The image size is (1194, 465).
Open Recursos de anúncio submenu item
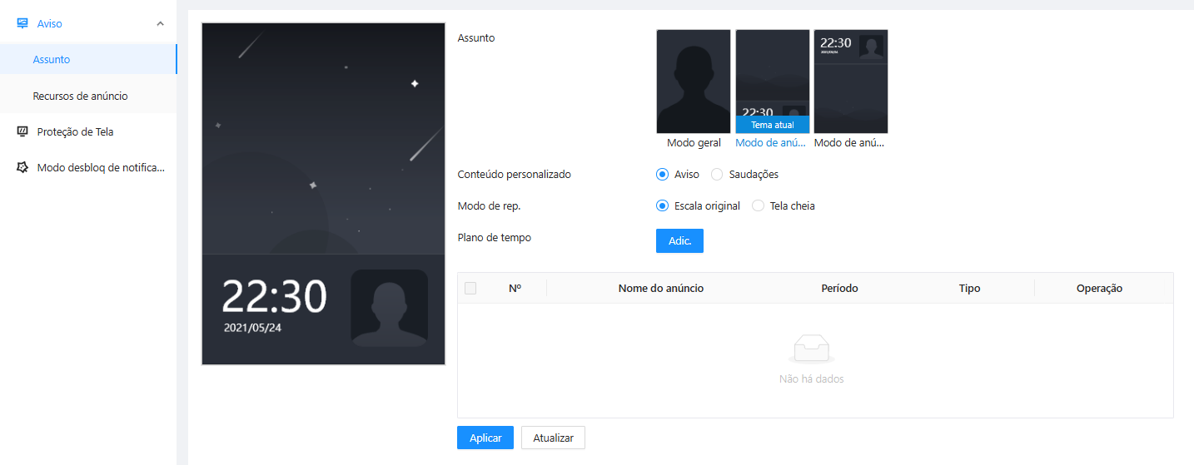click(x=88, y=96)
